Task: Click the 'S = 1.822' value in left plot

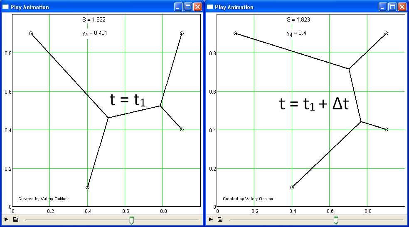Action: tap(94, 19)
